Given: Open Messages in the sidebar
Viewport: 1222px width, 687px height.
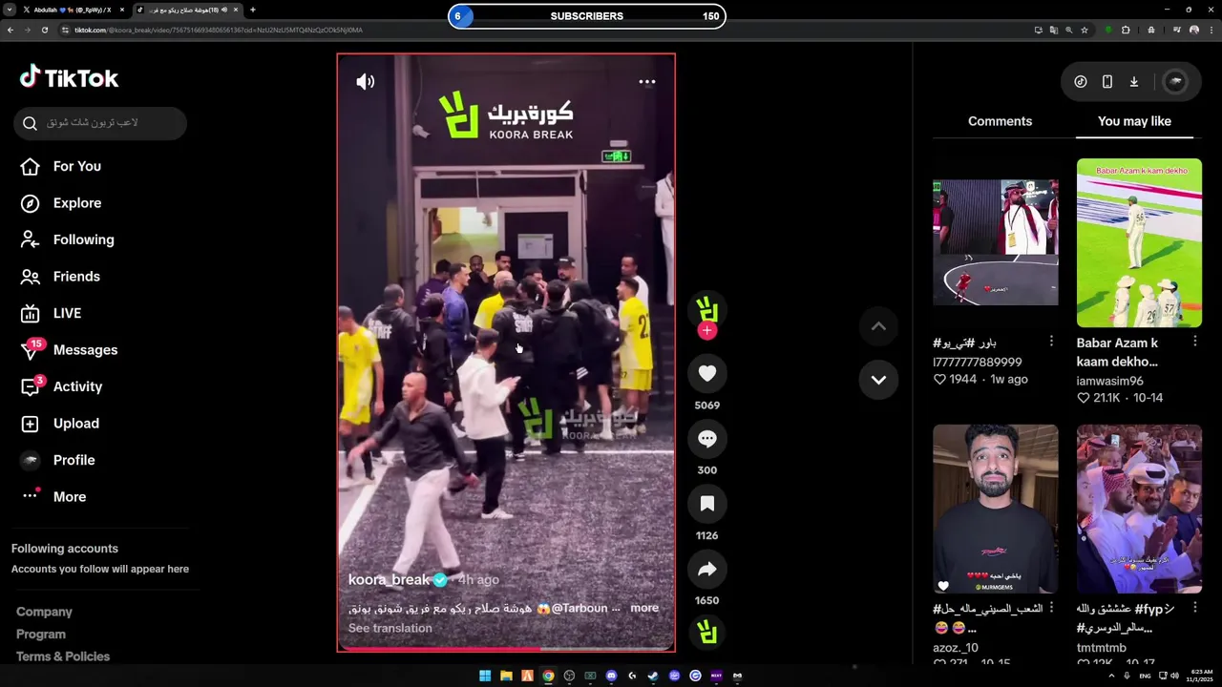Looking at the screenshot, I should [69, 350].
